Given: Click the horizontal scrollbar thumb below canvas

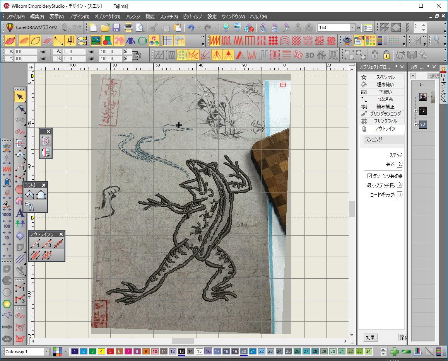Looking at the screenshot, I should click(x=183, y=341).
